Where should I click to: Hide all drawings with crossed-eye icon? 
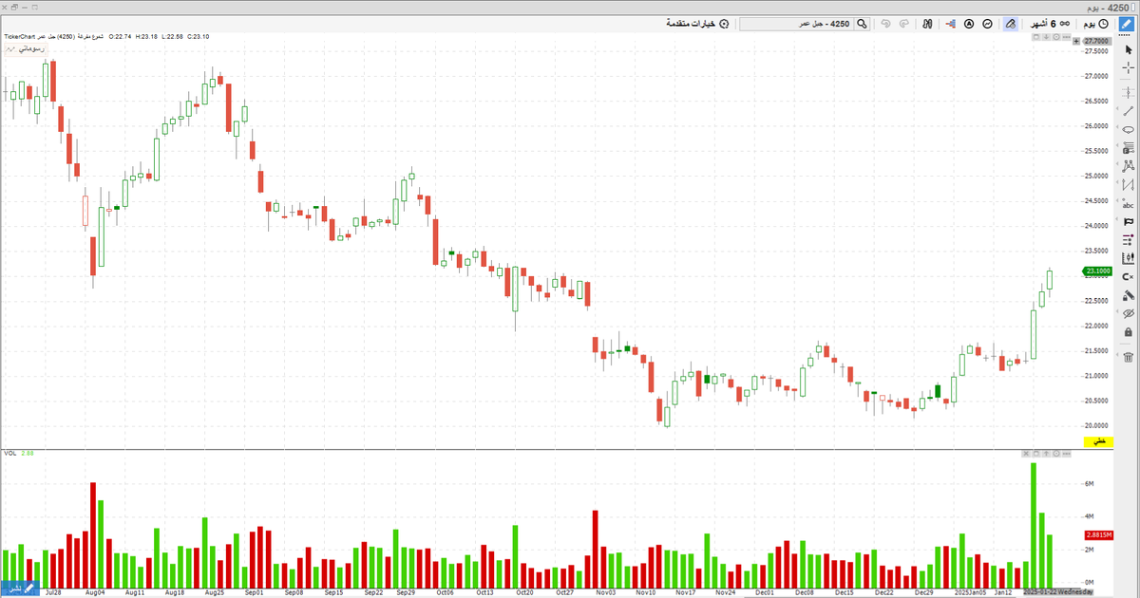1128,312
